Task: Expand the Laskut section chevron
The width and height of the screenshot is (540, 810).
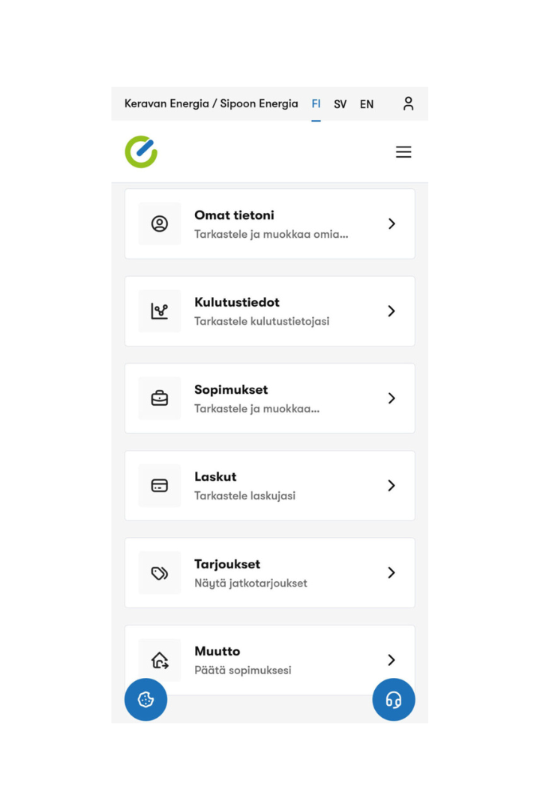Action: 391,485
